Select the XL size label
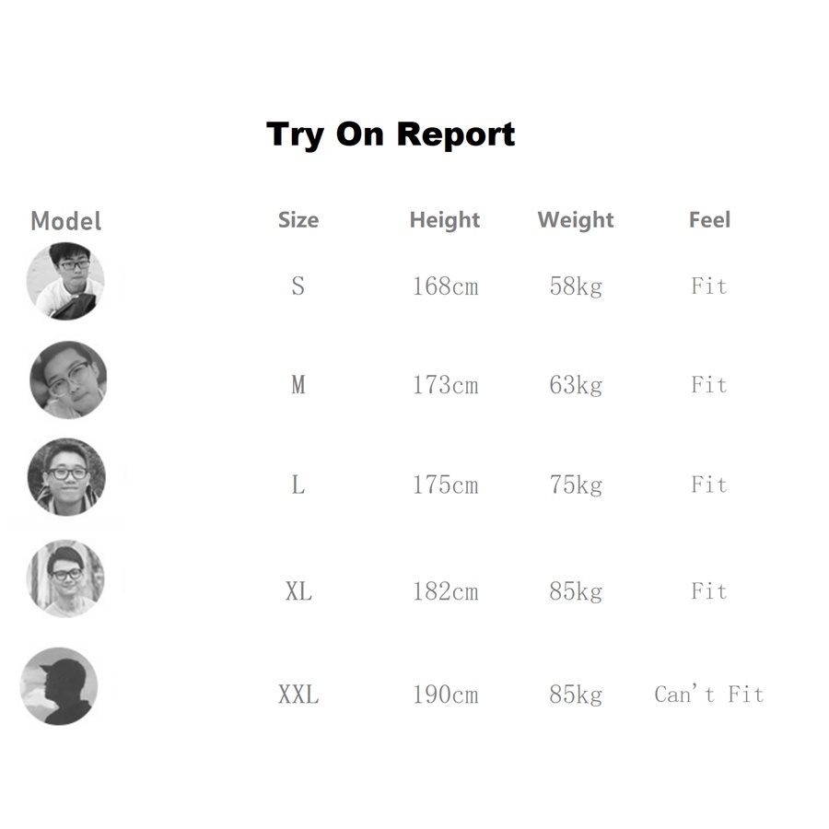Image resolution: width=829 pixels, height=829 pixels. pyautogui.click(x=298, y=591)
